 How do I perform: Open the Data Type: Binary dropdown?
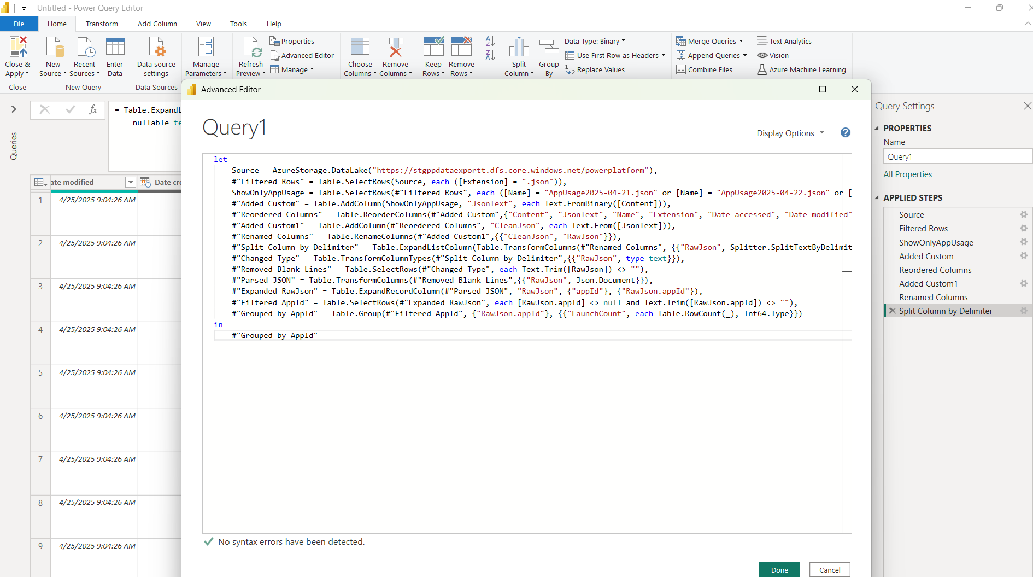point(595,41)
